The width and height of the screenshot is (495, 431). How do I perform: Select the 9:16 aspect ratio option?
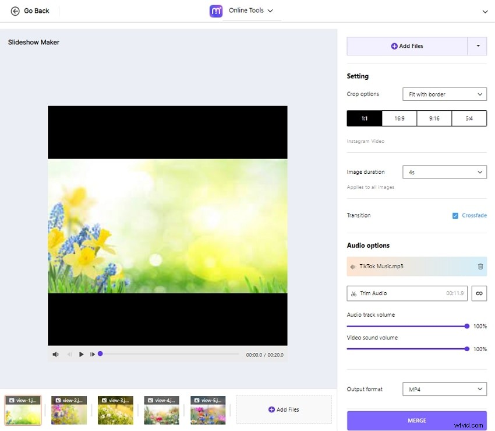(434, 118)
